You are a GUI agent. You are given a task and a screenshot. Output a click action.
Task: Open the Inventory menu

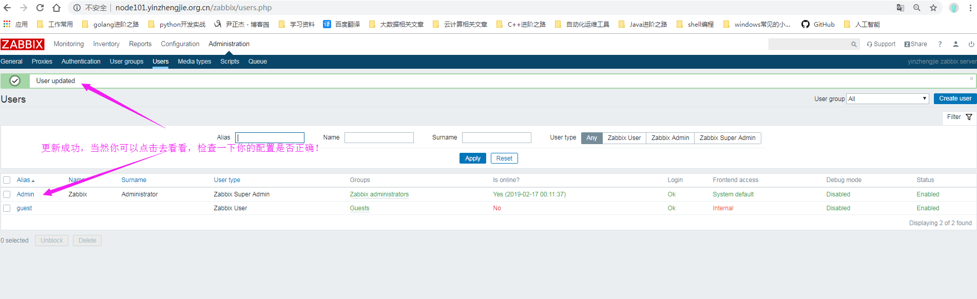106,44
